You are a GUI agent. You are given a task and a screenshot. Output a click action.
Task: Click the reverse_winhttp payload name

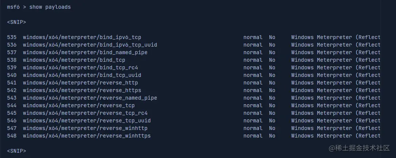click(85, 128)
